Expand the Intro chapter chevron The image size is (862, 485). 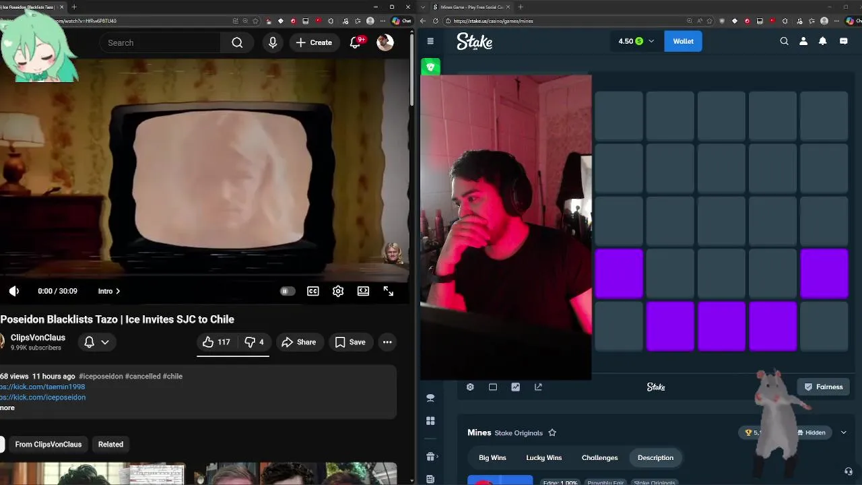pos(118,291)
